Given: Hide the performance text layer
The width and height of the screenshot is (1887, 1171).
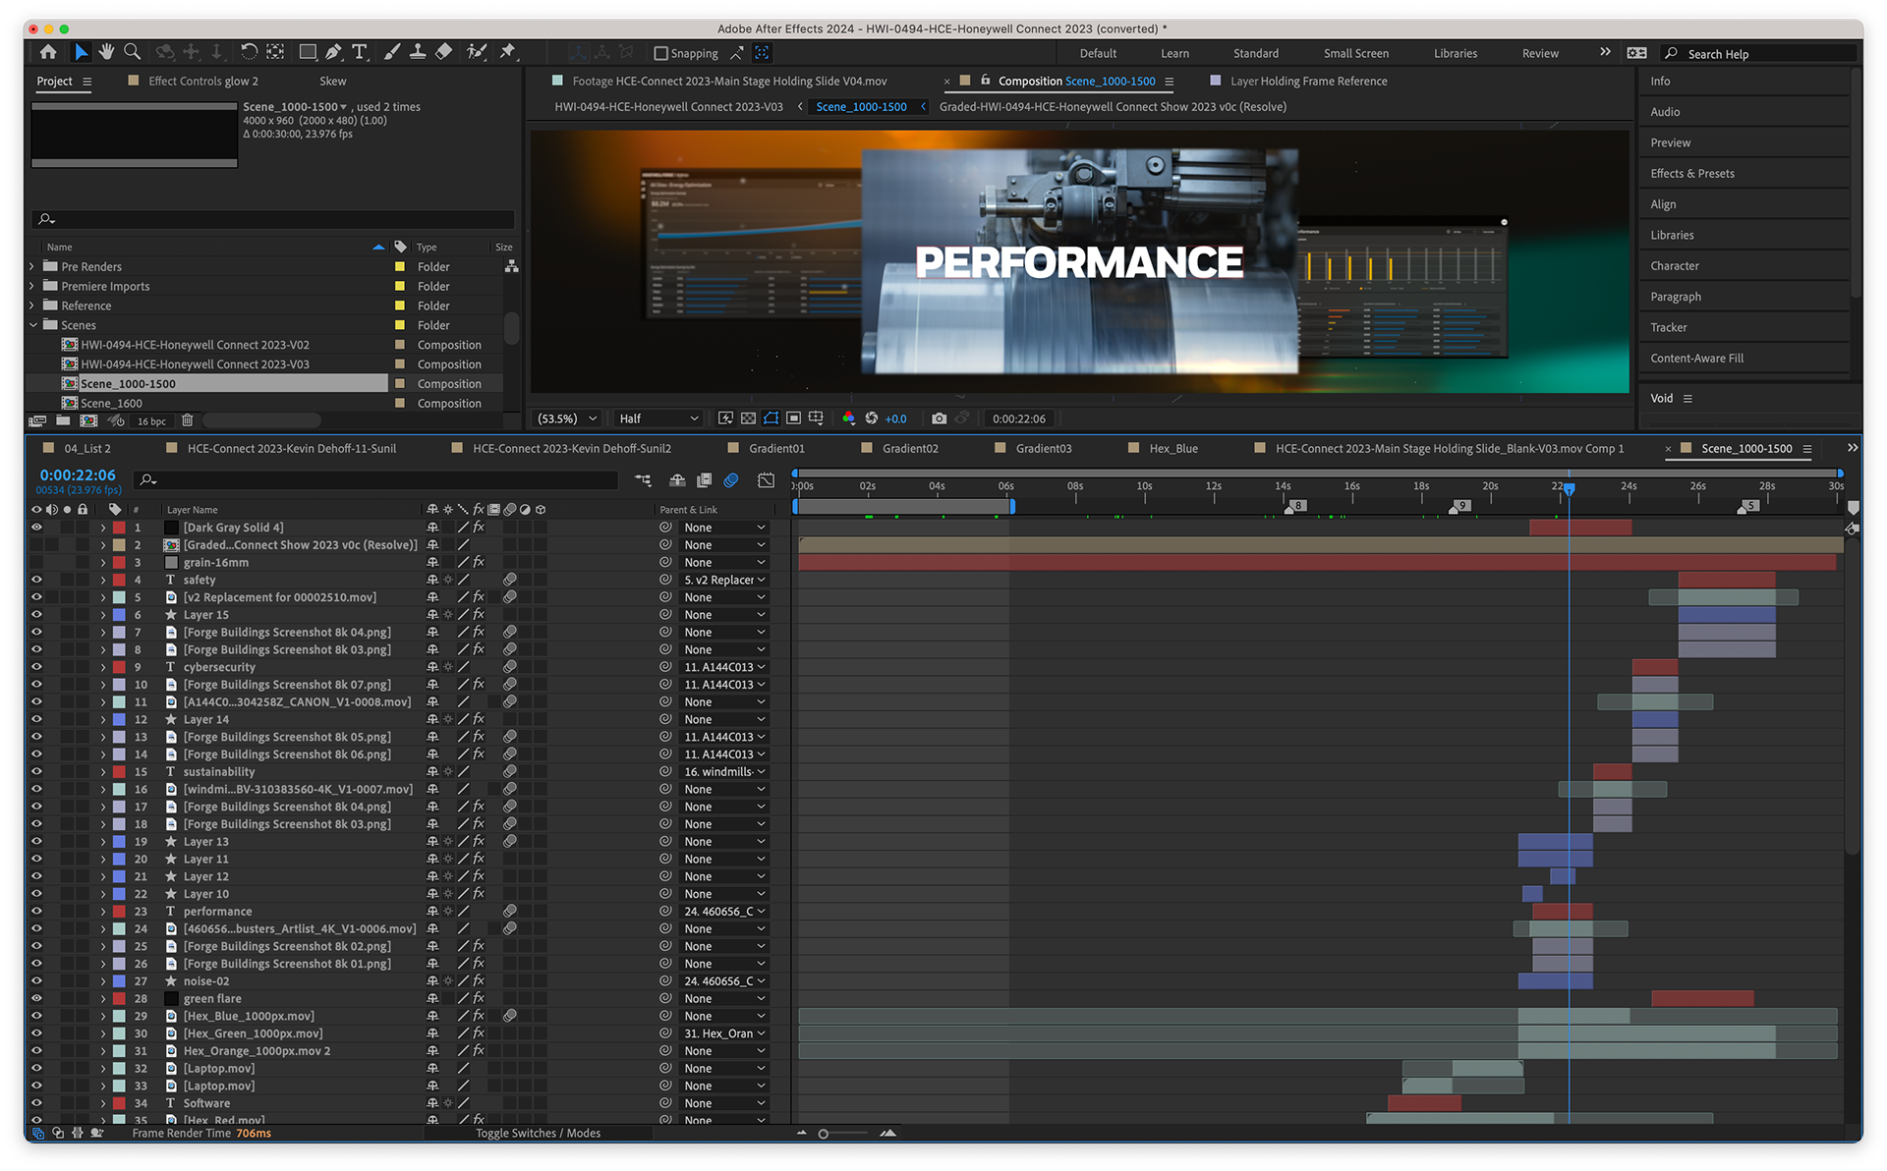Looking at the screenshot, I should click(x=36, y=912).
